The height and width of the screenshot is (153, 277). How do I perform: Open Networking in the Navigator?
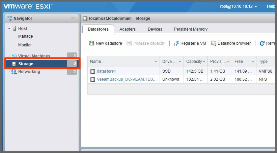click(x=29, y=72)
